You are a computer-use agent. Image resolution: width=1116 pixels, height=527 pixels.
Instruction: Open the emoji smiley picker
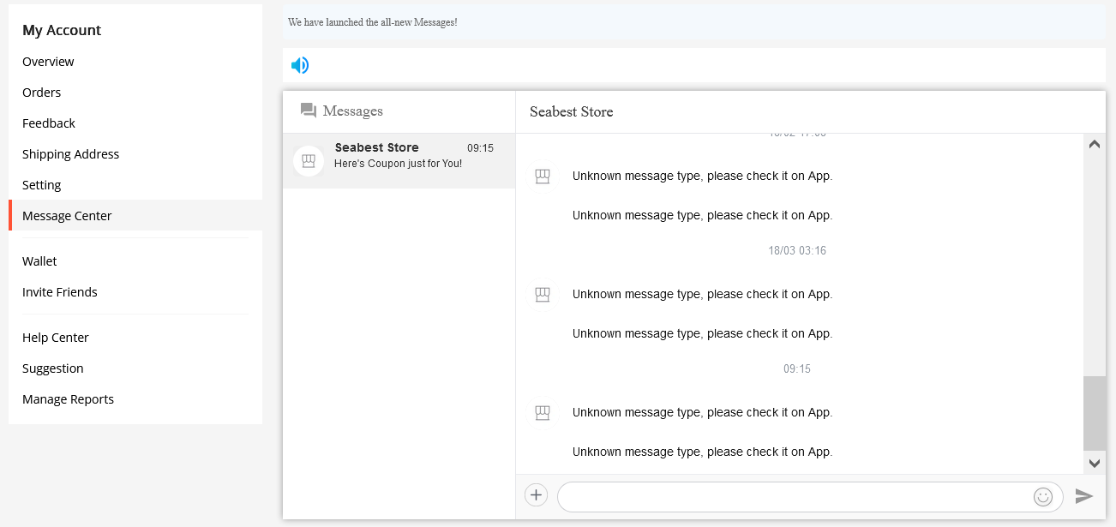[x=1042, y=496]
